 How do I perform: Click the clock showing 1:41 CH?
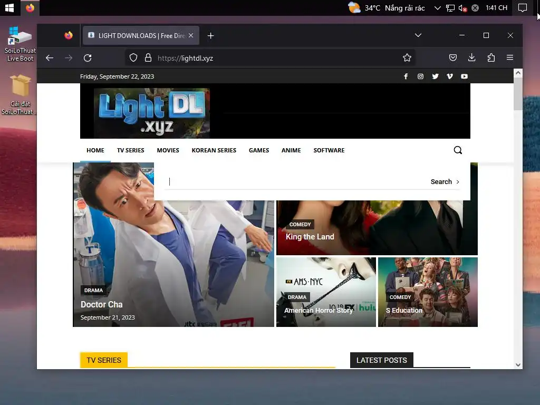click(496, 7)
